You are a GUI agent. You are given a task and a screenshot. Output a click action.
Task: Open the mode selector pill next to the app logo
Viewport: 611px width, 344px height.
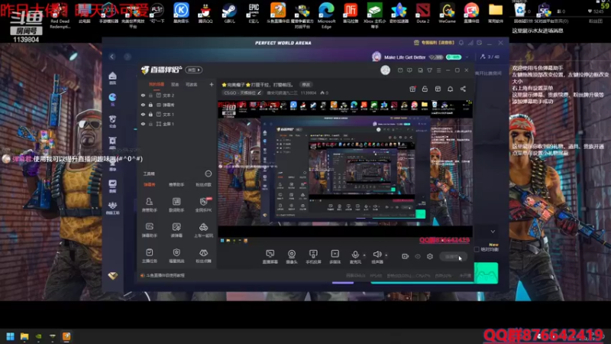click(x=194, y=70)
